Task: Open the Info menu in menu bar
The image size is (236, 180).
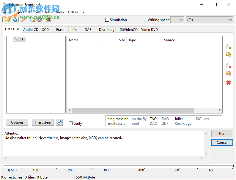Action: (x=48, y=12)
